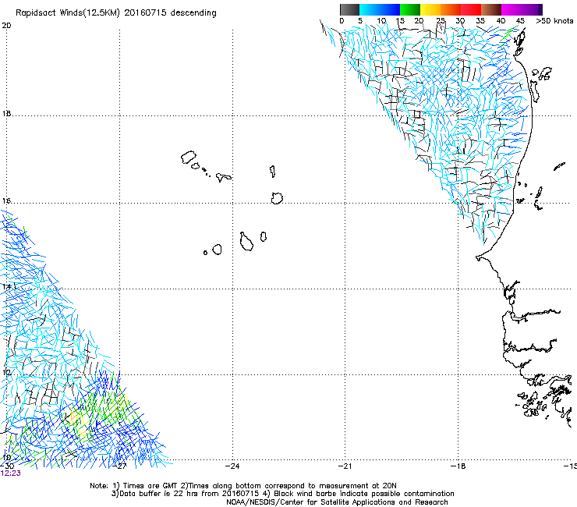Click the note line 'Times are GMT'
This screenshot has width=577, height=507.
pyautogui.click(x=150, y=486)
